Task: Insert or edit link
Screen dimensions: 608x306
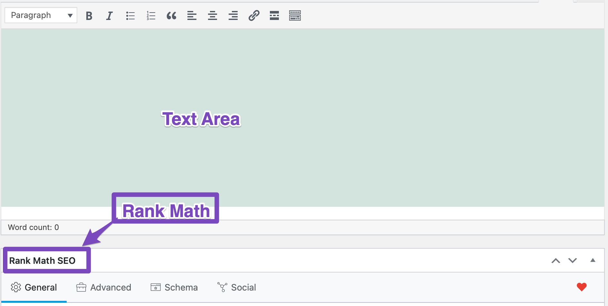Action: [x=254, y=15]
